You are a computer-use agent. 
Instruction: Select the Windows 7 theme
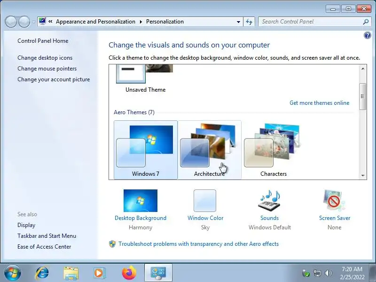coord(146,150)
